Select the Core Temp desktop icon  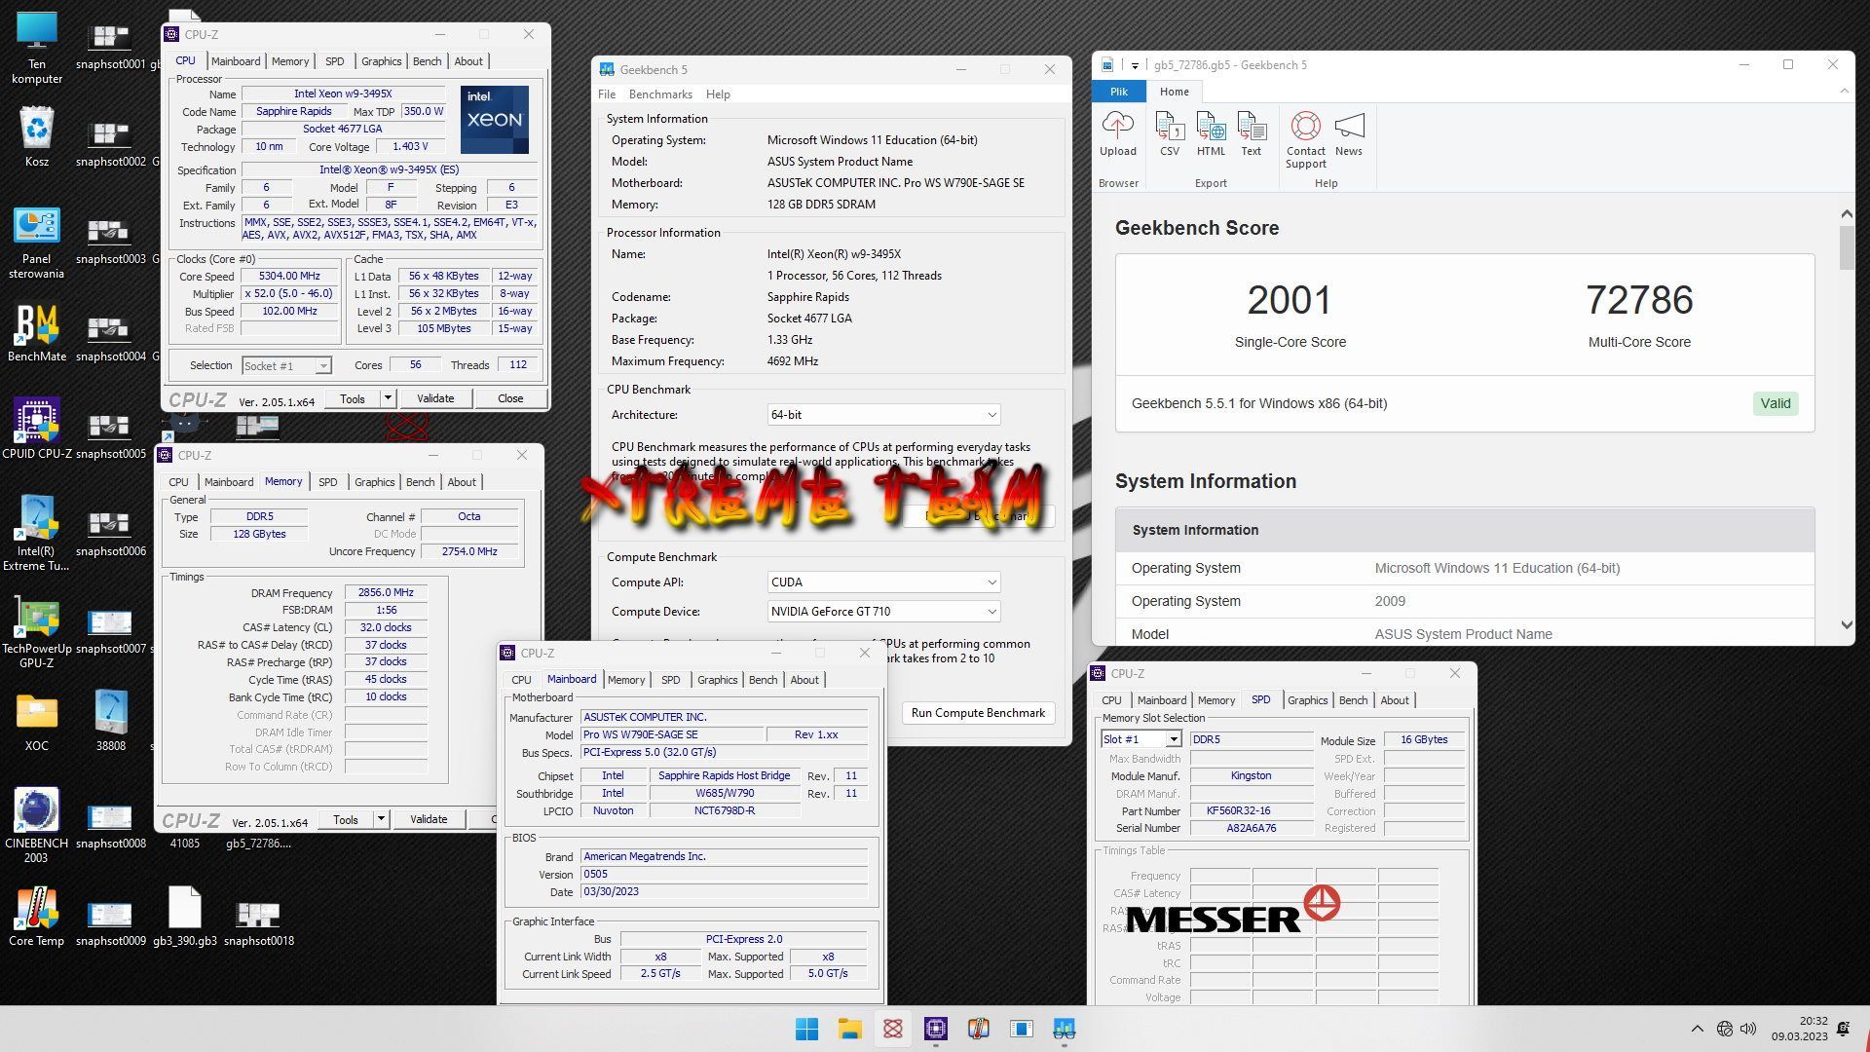coord(36,918)
